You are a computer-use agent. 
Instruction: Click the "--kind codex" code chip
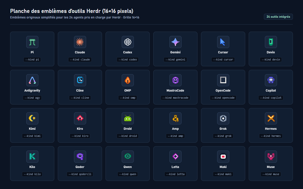128,60
